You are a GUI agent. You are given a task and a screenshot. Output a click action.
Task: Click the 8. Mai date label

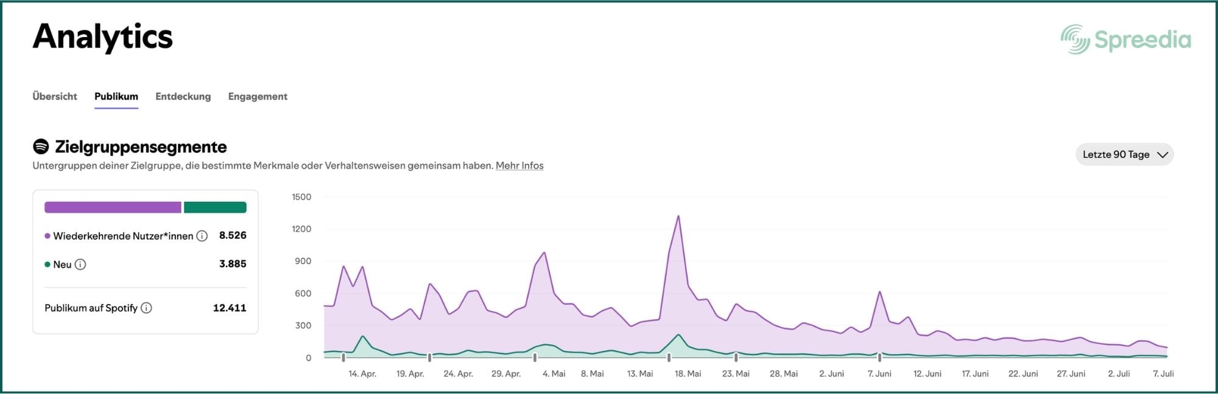pyautogui.click(x=592, y=374)
